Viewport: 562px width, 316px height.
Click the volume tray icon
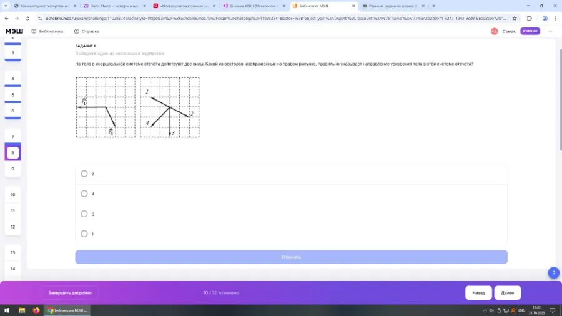pyautogui.click(x=491, y=310)
